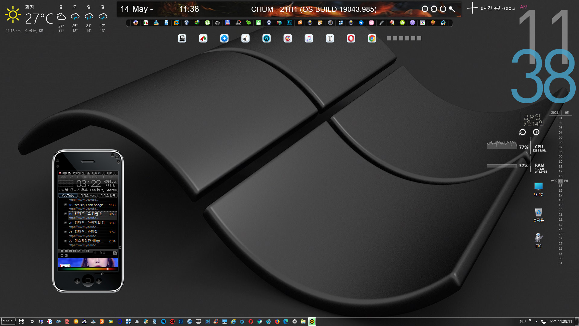Open the 내 PC desktop icon
This screenshot has width=579, height=326.
click(x=539, y=189)
